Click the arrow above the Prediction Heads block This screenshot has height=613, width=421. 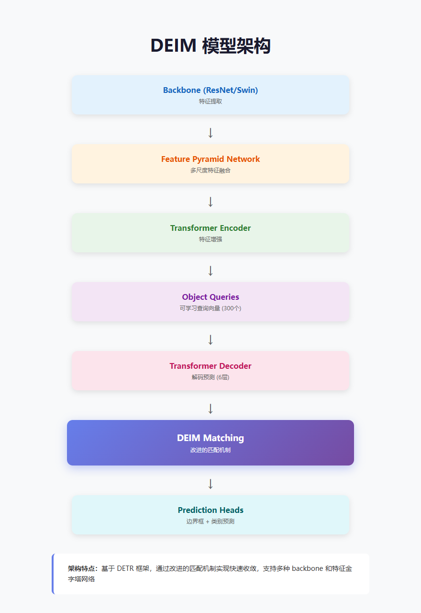pyautogui.click(x=210, y=484)
